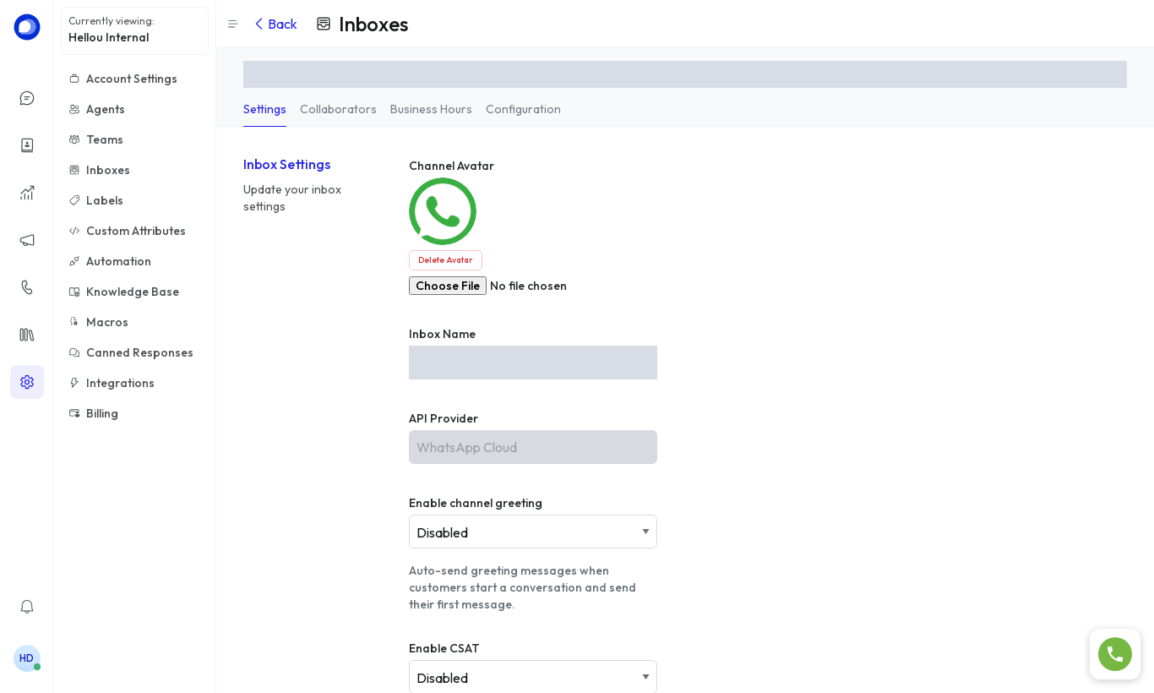Switch to the Collaborators tab
This screenshot has width=1154, height=693.
click(338, 110)
